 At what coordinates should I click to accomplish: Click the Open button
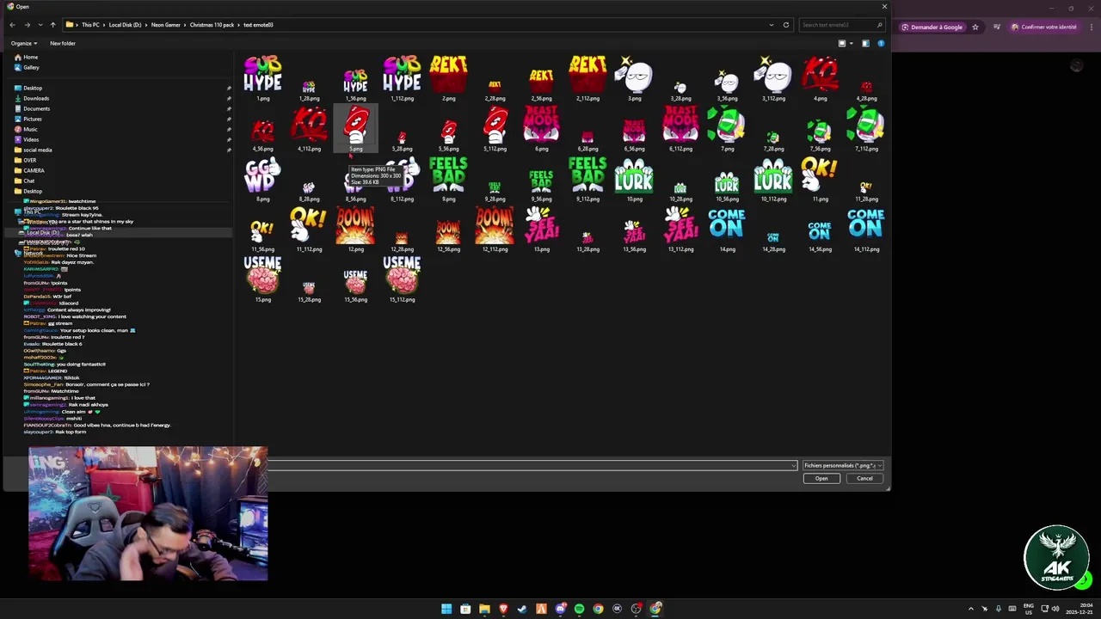pos(821,479)
